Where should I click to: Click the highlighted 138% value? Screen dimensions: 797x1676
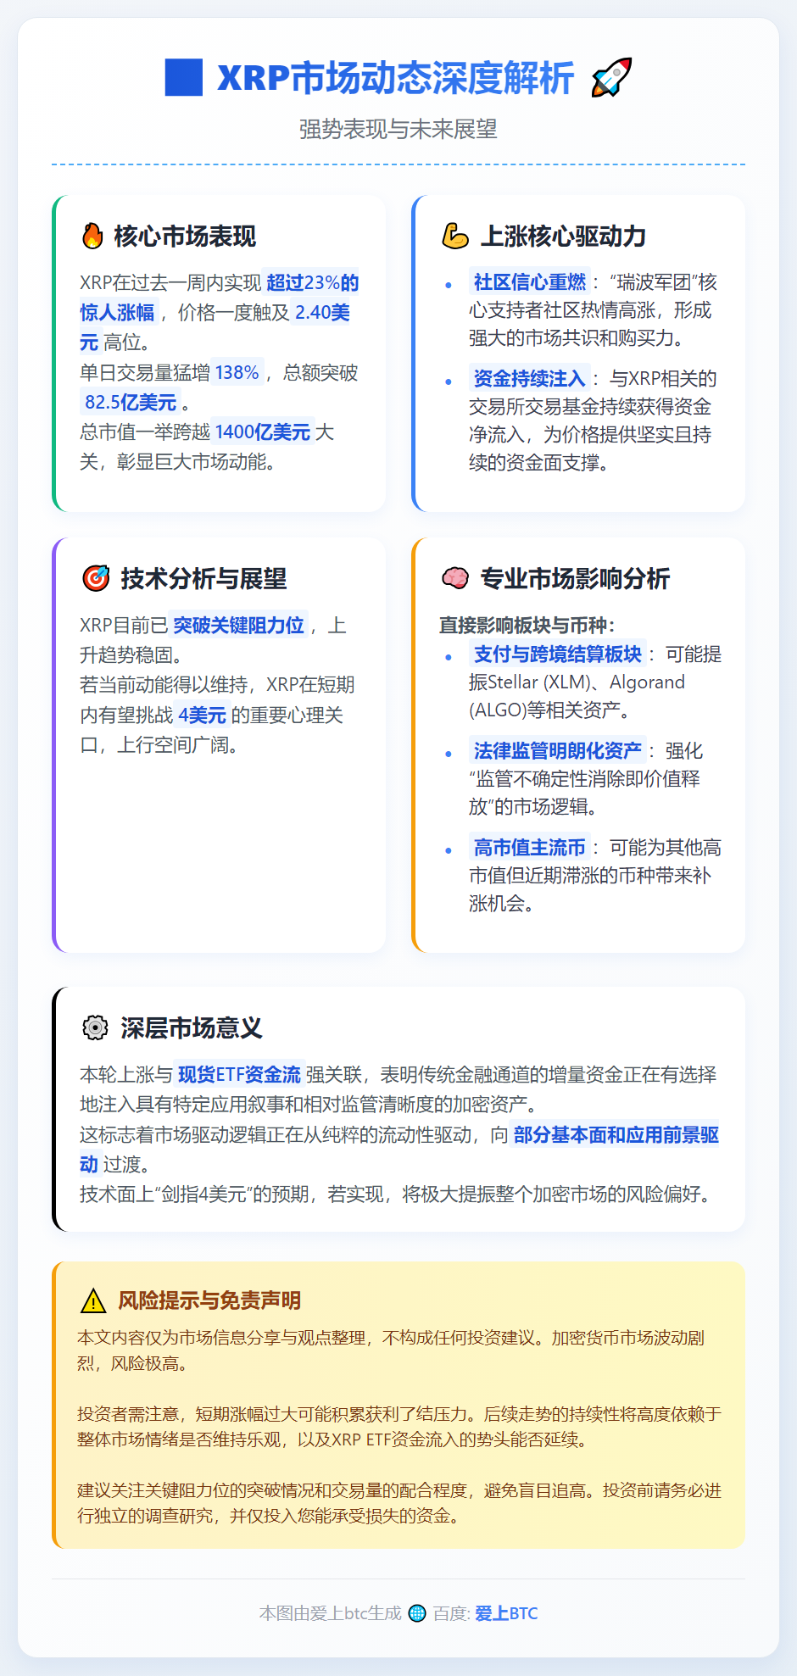coord(237,372)
